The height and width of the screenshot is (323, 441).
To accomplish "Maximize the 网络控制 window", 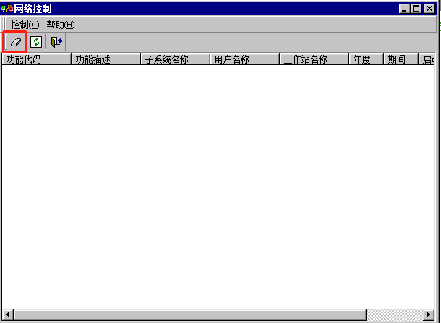I will pos(416,9).
